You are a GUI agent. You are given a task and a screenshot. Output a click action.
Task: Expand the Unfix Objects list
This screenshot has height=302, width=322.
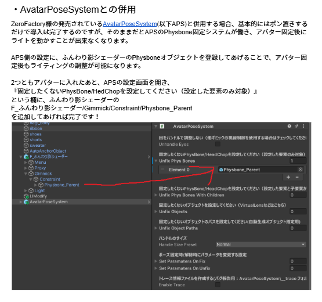pyautogui.click(x=156, y=211)
